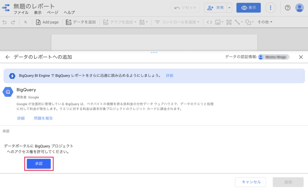Click the panel resize handle dots
This screenshot has width=308, height=190.
coord(154,52)
